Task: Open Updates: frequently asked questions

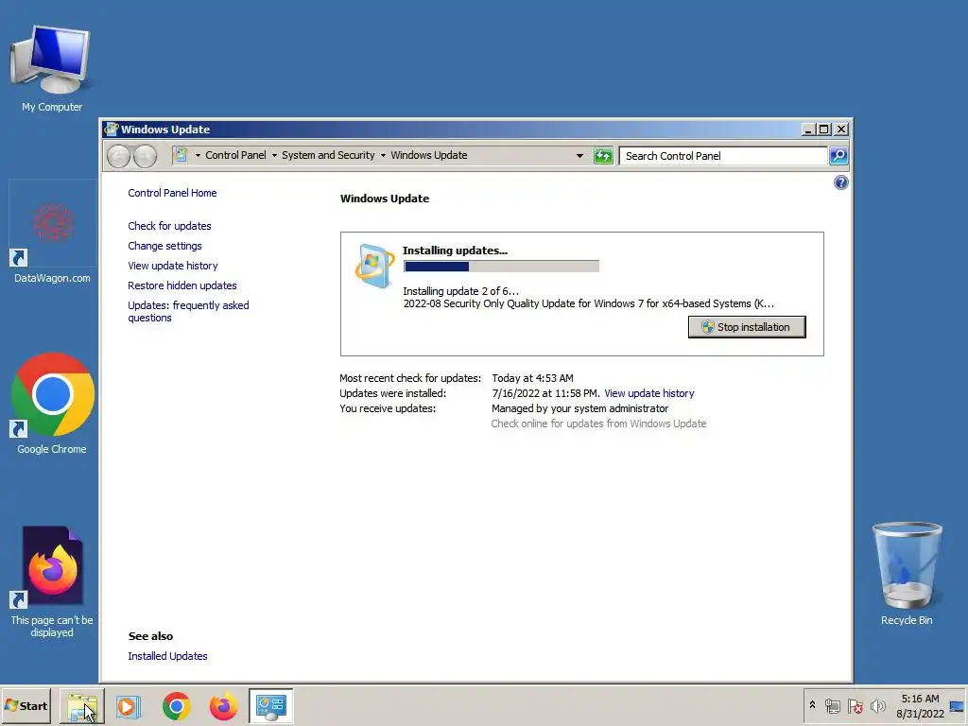Action: point(188,311)
